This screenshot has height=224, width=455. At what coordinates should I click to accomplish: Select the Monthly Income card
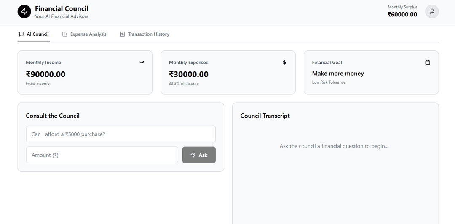pyautogui.click(x=85, y=73)
